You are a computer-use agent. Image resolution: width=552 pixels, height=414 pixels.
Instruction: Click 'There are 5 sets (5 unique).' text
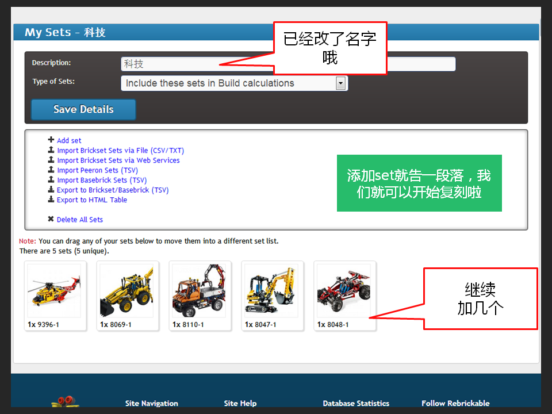point(64,251)
